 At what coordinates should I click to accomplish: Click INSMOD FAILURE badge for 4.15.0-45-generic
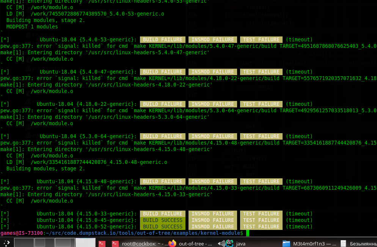(212, 220)
